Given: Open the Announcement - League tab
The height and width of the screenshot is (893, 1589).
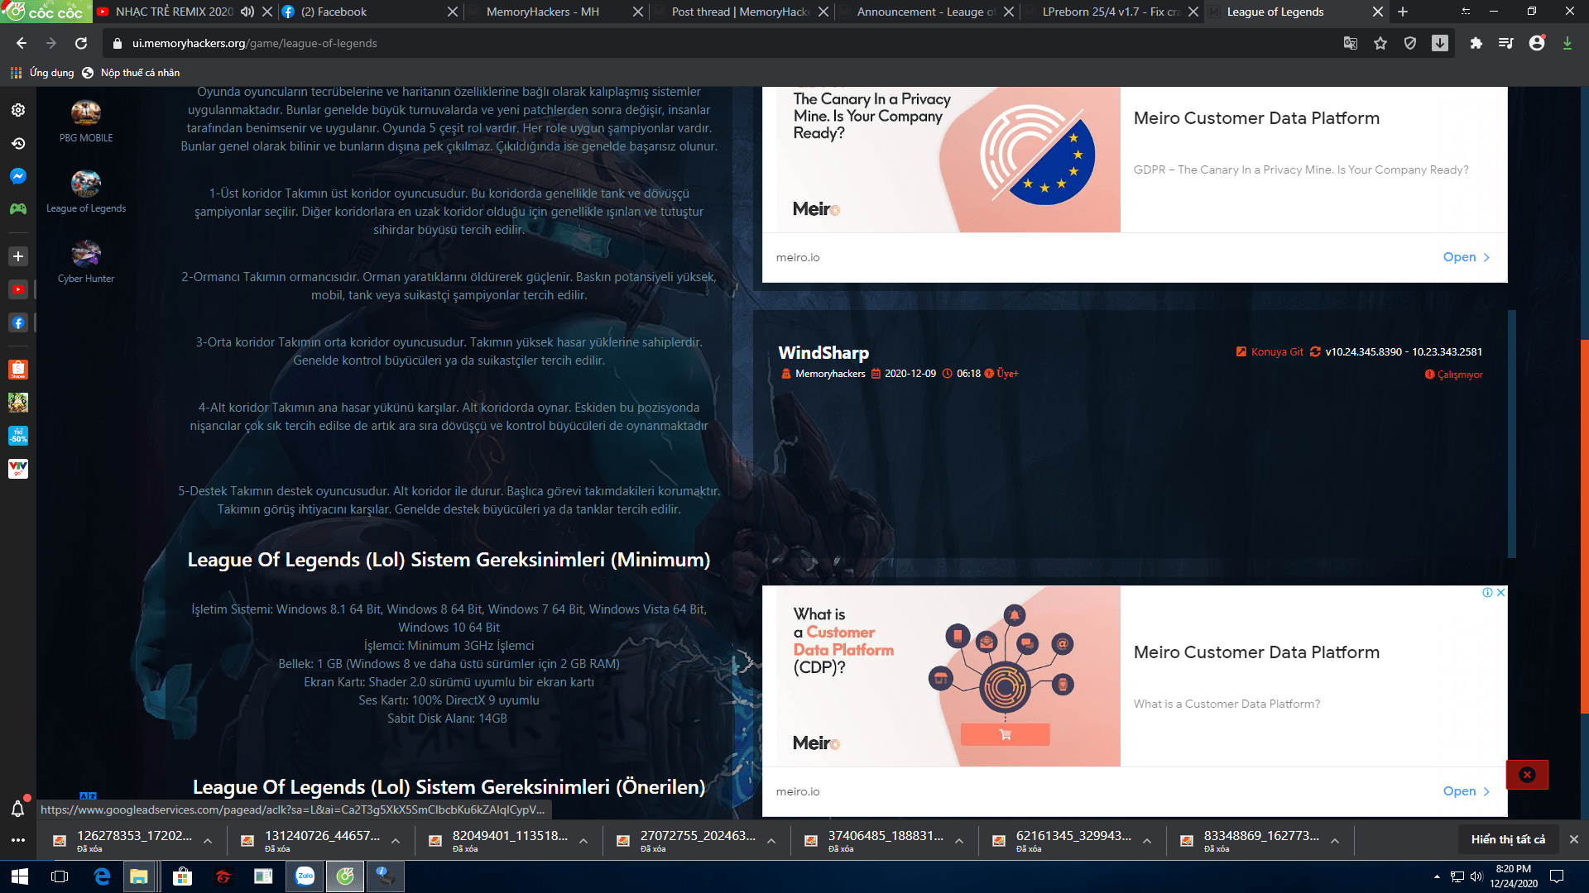Looking at the screenshot, I should [926, 12].
